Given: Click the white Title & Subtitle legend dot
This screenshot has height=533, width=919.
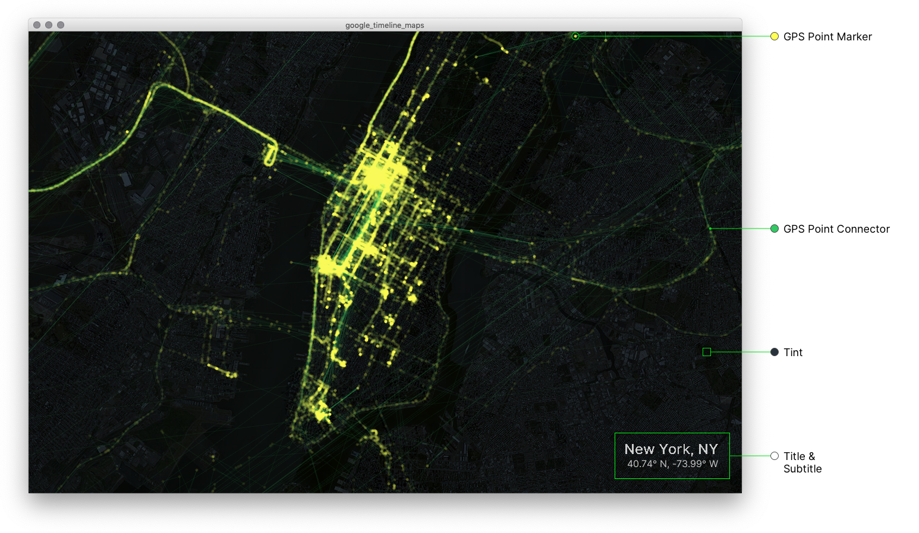Looking at the screenshot, I should (775, 456).
